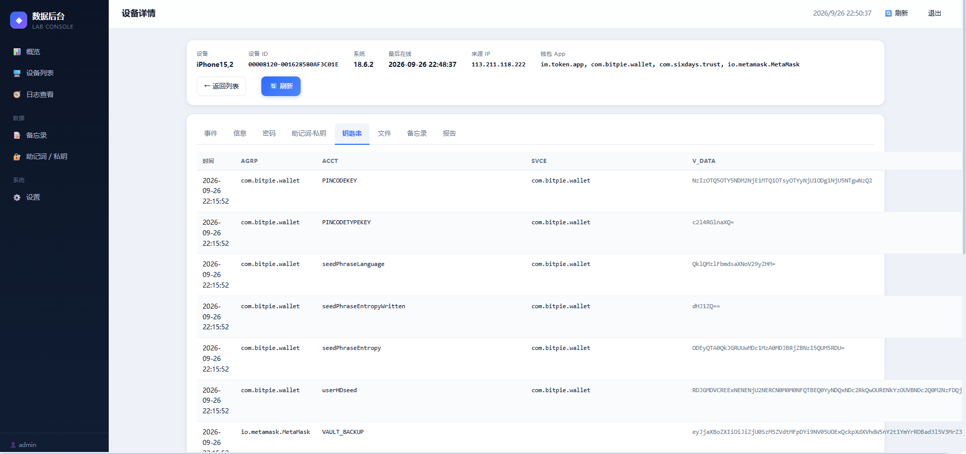
Task: Open the 概览 overview chart icon
Action: click(x=17, y=52)
